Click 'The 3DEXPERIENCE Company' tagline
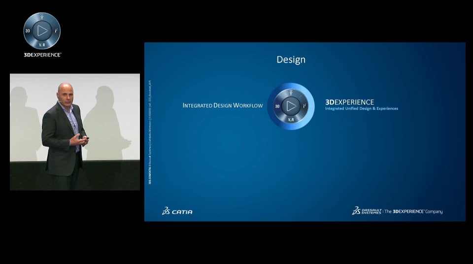 pyautogui.click(x=413, y=211)
